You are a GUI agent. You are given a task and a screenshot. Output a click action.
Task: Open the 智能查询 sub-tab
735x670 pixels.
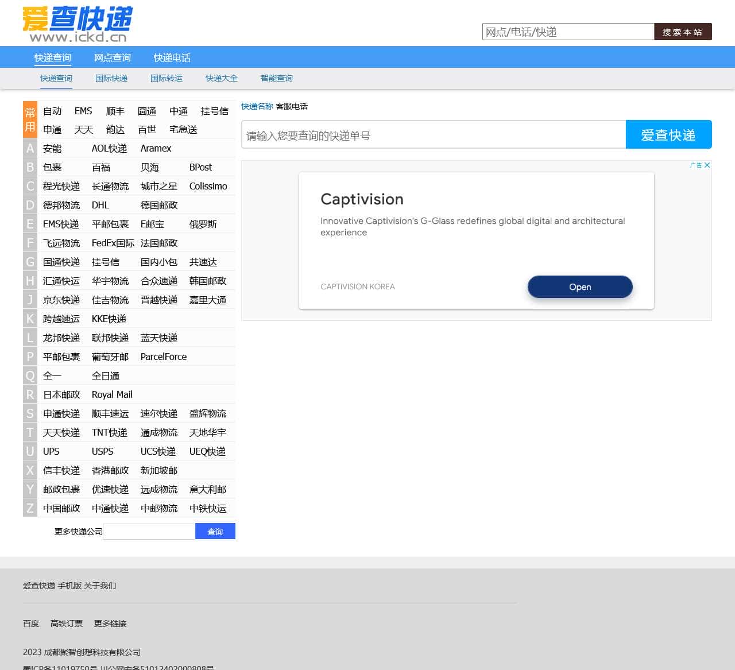click(x=276, y=78)
